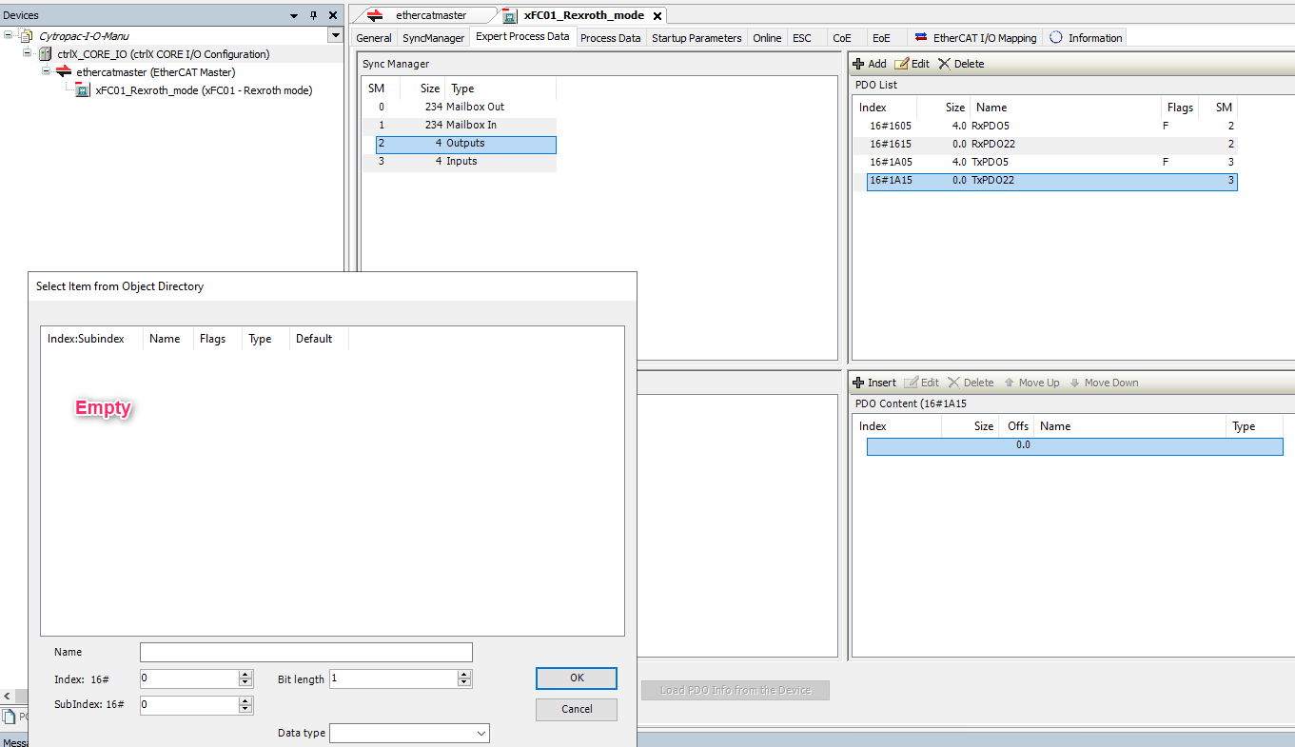Open the Data type dropdown
The height and width of the screenshot is (747, 1295).
481,734
